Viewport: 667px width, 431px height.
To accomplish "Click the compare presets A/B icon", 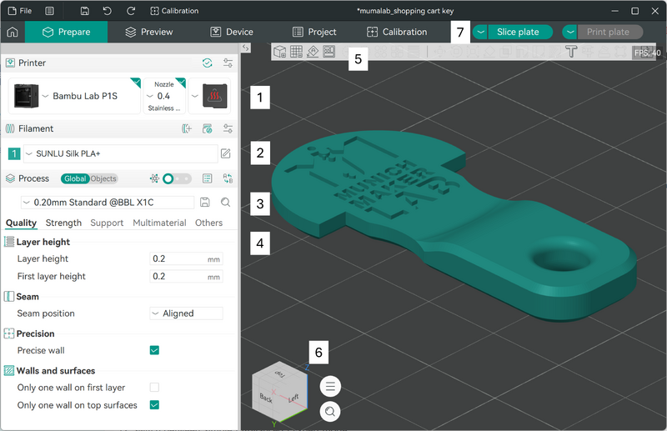I will [228, 178].
